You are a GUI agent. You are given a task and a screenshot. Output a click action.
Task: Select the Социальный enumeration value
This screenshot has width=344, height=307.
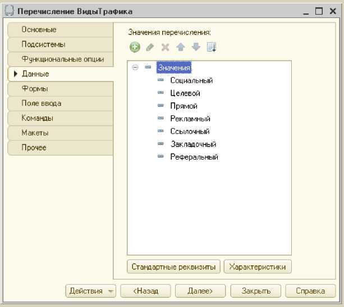(x=191, y=80)
